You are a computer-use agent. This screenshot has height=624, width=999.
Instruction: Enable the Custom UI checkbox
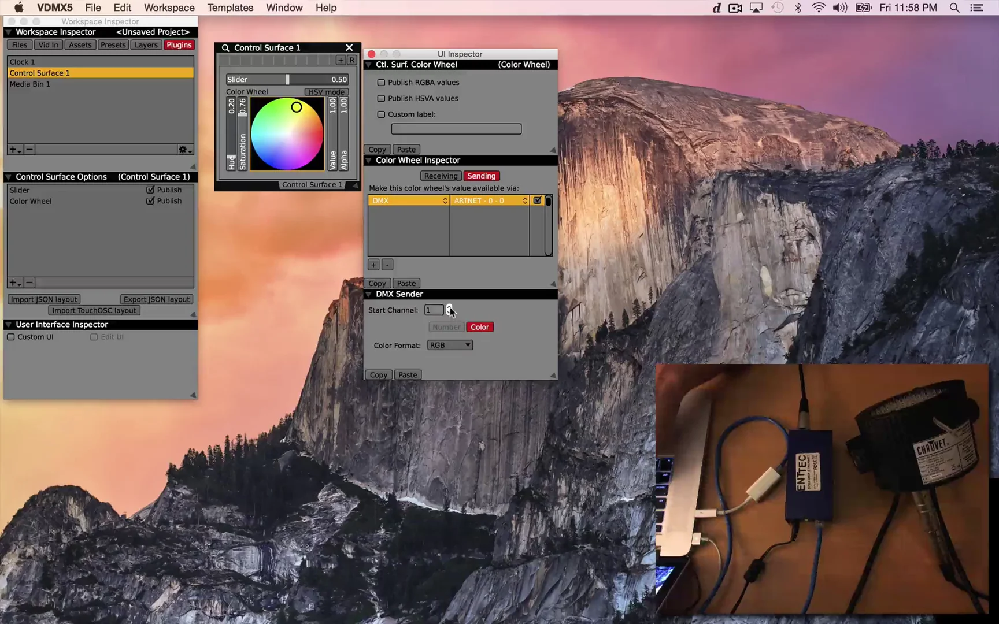coord(10,337)
